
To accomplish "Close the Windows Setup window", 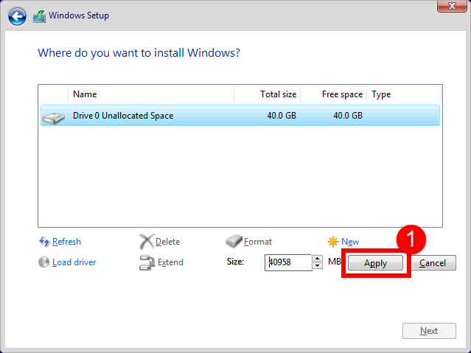I will coord(452,6).
